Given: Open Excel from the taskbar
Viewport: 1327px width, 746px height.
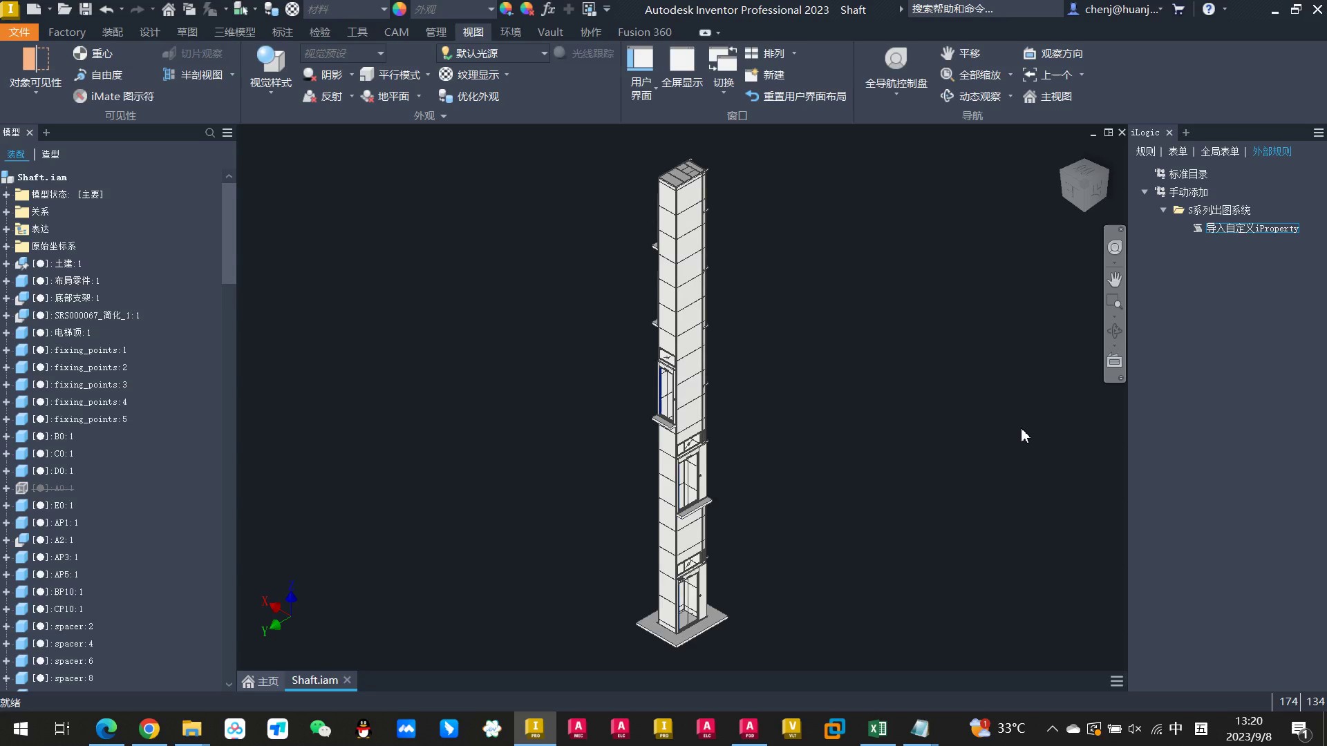Looking at the screenshot, I should pyautogui.click(x=877, y=729).
